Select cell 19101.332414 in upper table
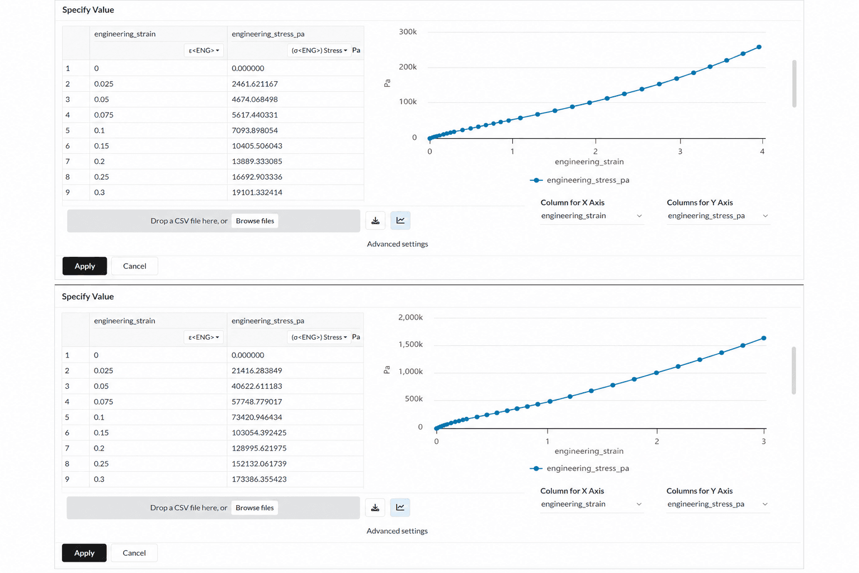The width and height of the screenshot is (859, 573). 296,192
